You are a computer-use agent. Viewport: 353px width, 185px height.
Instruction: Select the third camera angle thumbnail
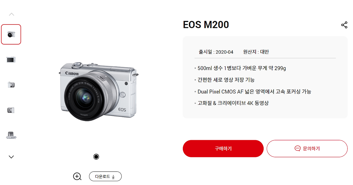(x=11, y=85)
